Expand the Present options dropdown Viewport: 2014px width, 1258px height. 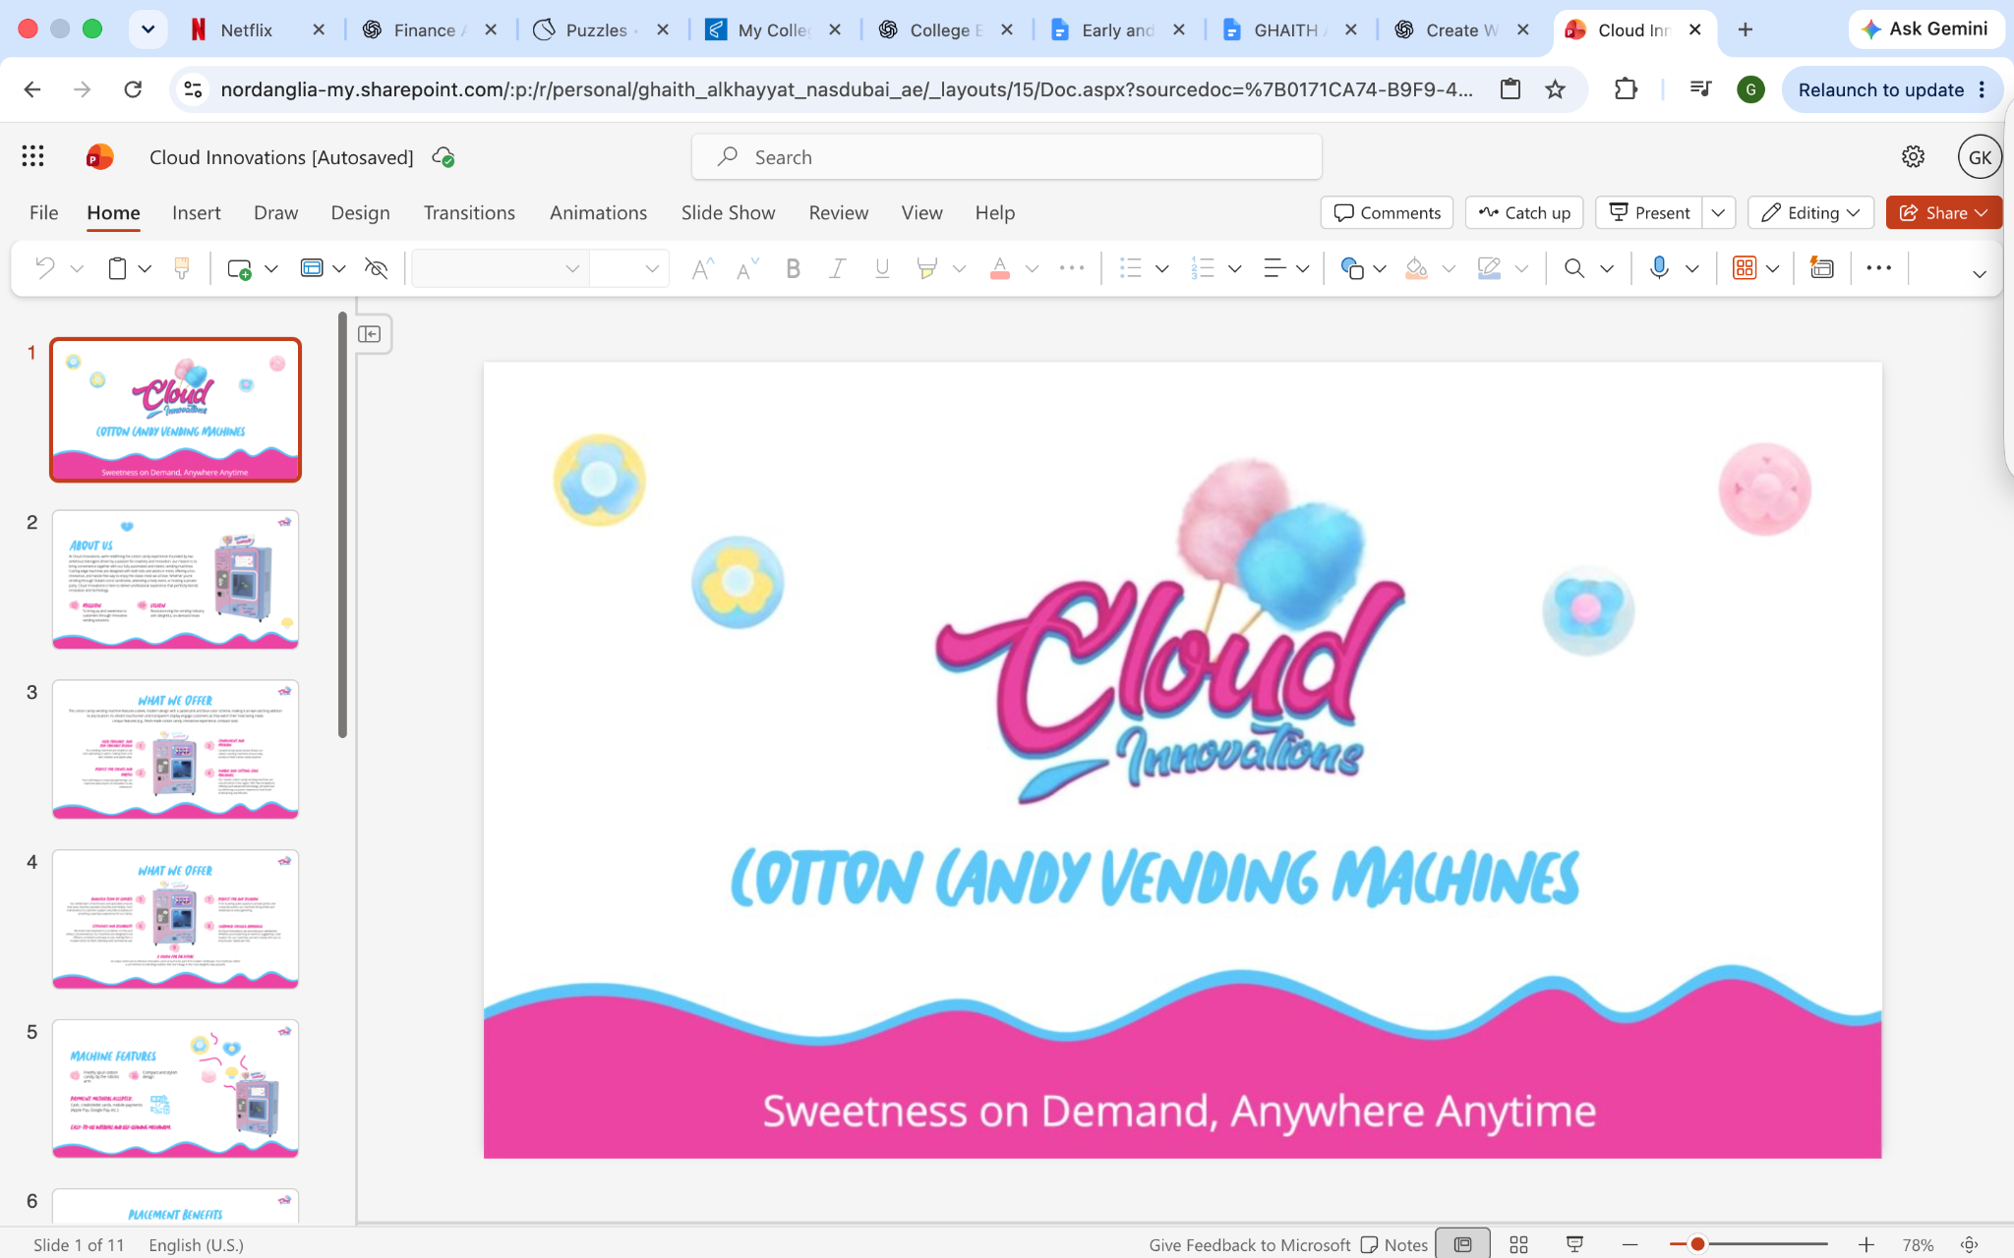coord(1718,212)
